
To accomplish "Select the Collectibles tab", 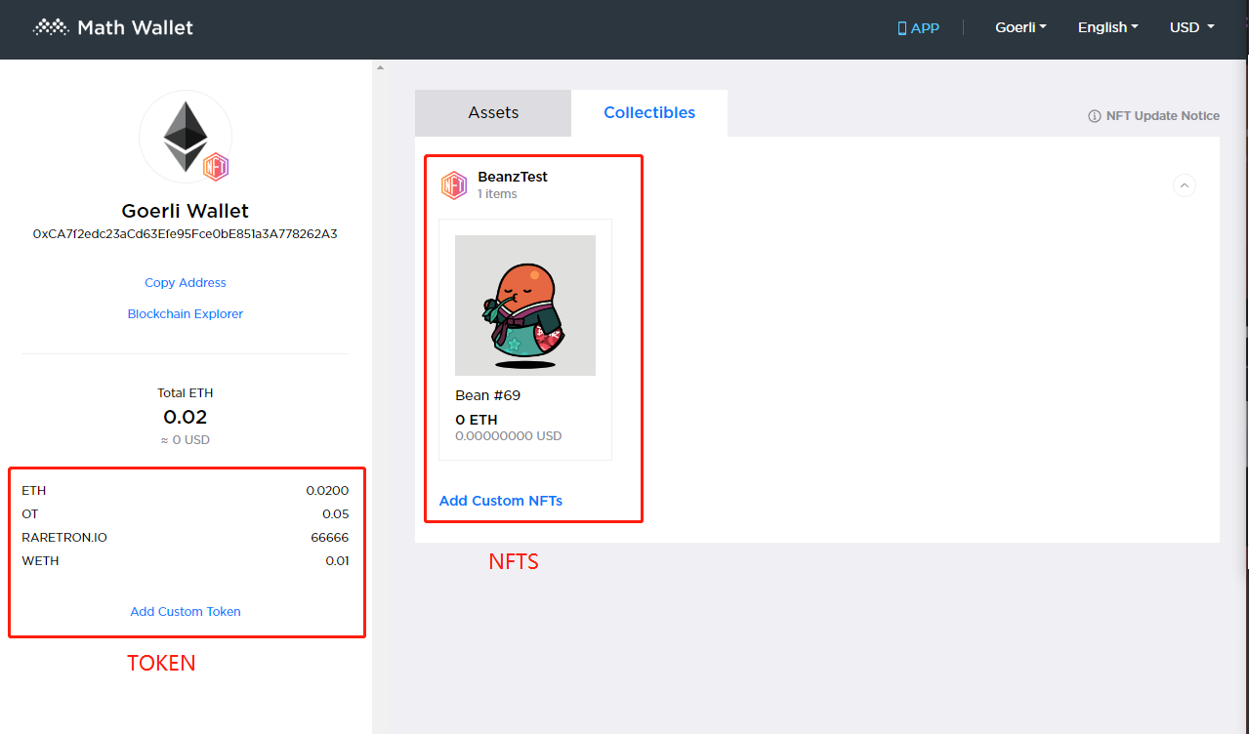I will pos(649,113).
